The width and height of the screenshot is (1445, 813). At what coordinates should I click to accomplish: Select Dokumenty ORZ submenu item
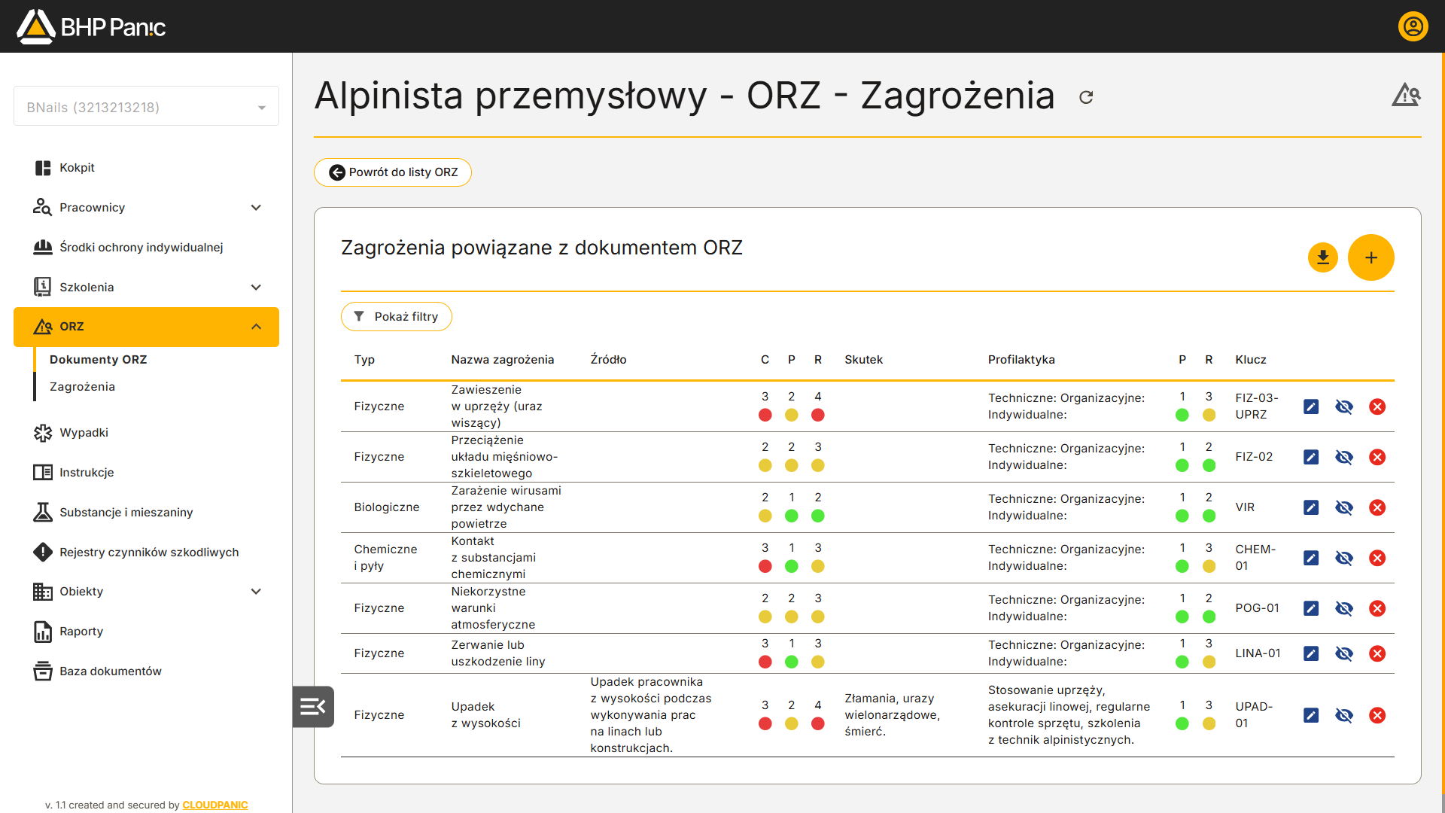pyautogui.click(x=98, y=360)
